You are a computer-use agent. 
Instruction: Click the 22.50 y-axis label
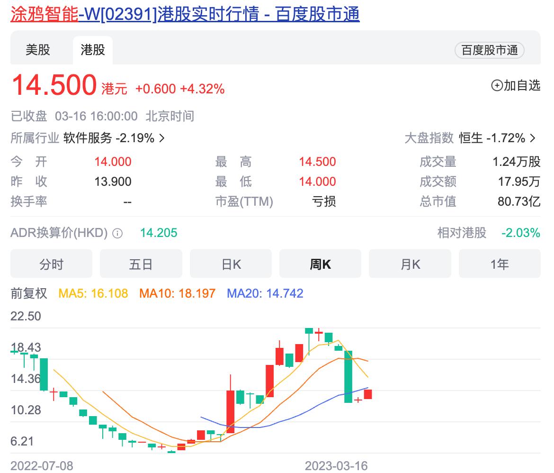pos(26,316)
